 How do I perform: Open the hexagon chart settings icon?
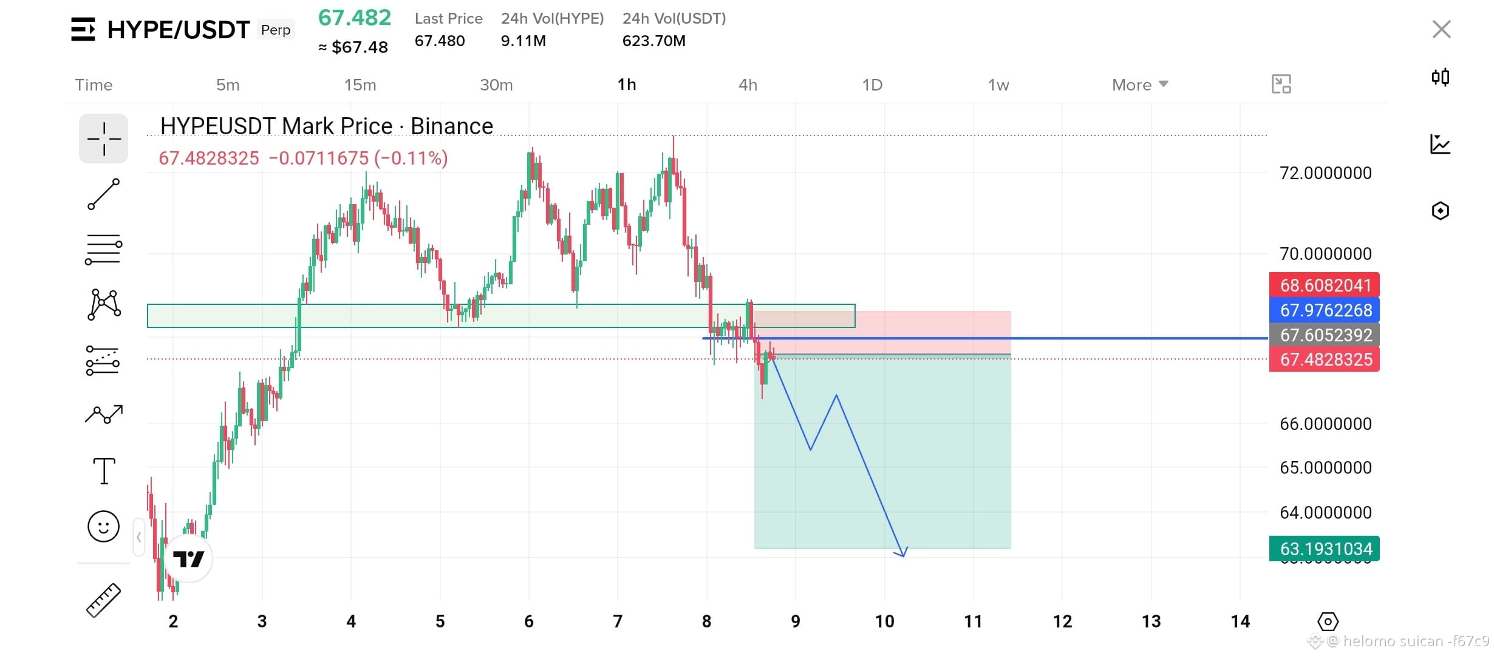[1441, 211]
